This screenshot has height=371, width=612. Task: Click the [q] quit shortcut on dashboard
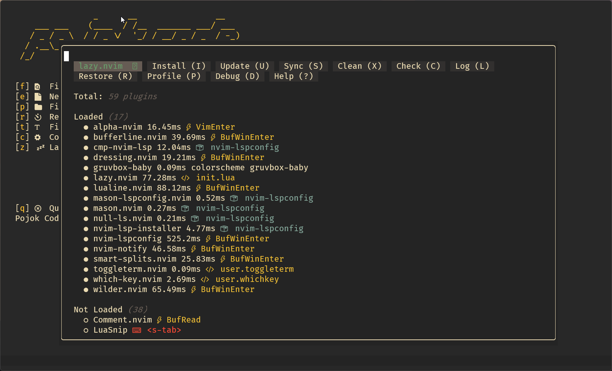tap(22, 208)
